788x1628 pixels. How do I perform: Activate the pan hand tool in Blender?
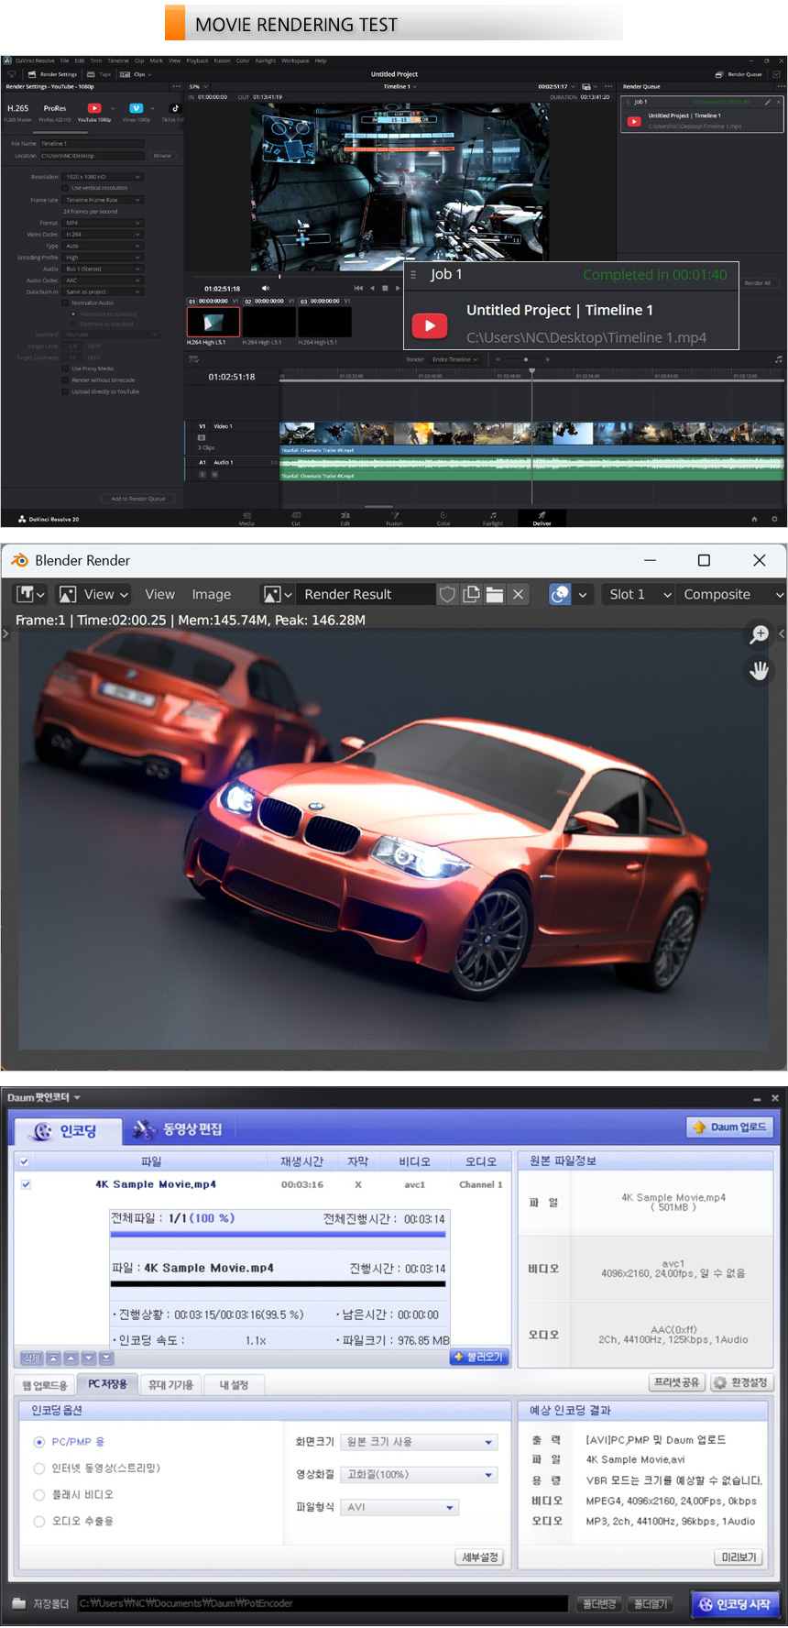click(760, 670)
